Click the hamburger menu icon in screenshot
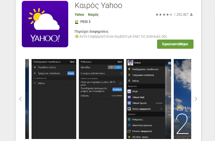The width and height of the screenshot is (215, 141). coord(169,63)
